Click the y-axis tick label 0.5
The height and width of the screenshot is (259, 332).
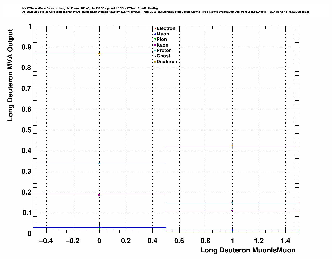[x=27, y=130]
